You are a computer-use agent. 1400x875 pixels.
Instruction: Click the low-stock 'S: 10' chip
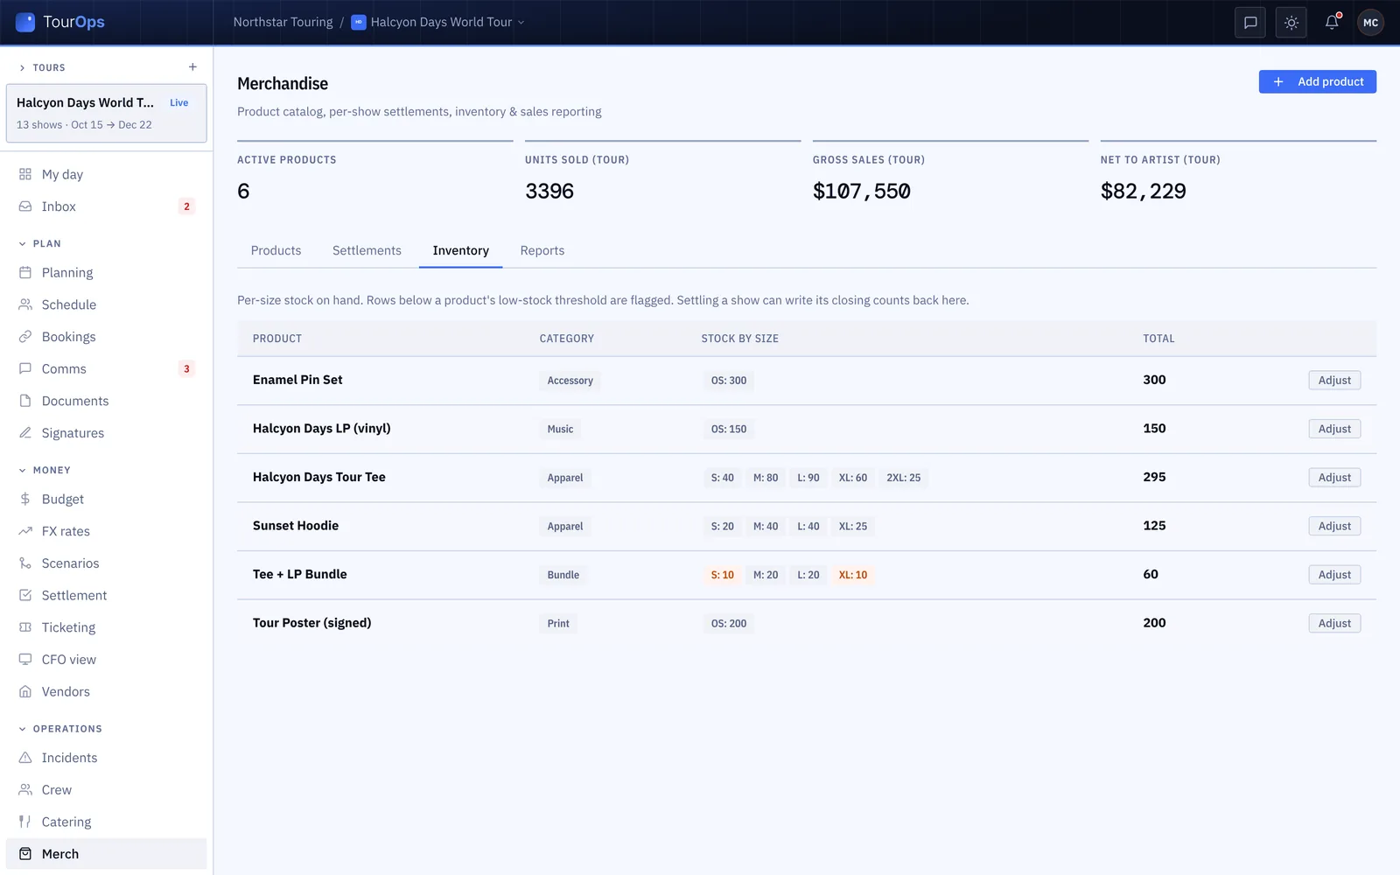722,575
